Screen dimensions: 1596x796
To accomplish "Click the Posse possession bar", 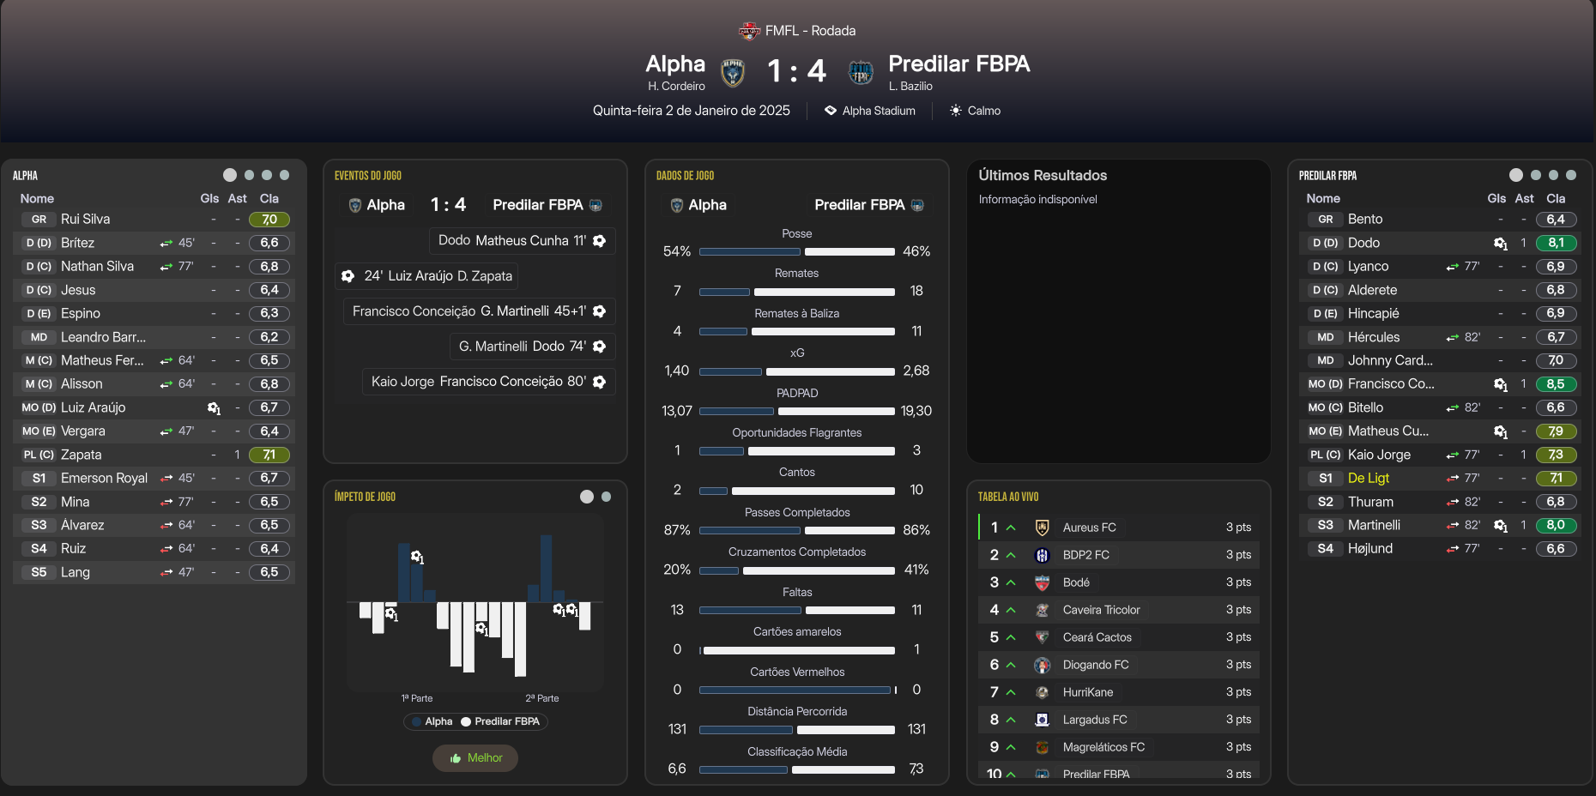I will point(796,252).
